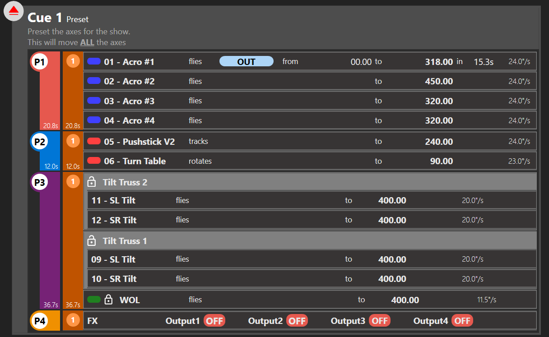Toggle Output4 OFF switch
The width and height of the screenshot is (549, 337).
462,321
